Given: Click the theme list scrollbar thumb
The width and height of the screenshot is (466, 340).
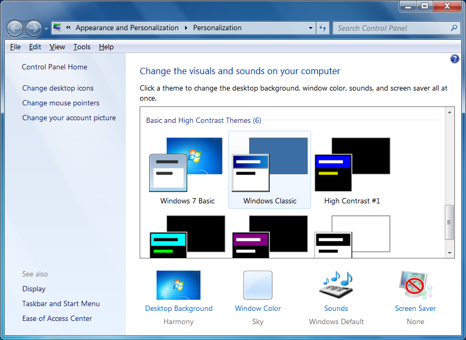Looking at the screenshot, I should pos(450,222).
